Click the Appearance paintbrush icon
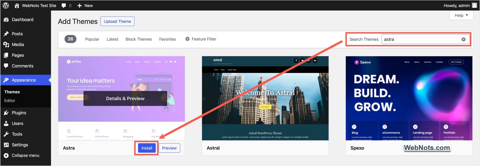The image size is (480, 166). pos(6,80)
